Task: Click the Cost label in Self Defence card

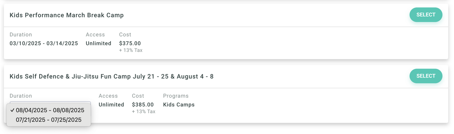Action: (x=138, y=96)
